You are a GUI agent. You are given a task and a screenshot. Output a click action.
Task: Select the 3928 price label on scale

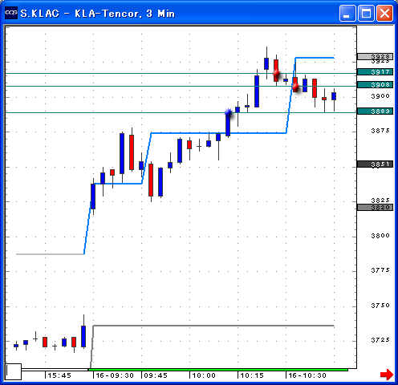[x=376, y=56]
